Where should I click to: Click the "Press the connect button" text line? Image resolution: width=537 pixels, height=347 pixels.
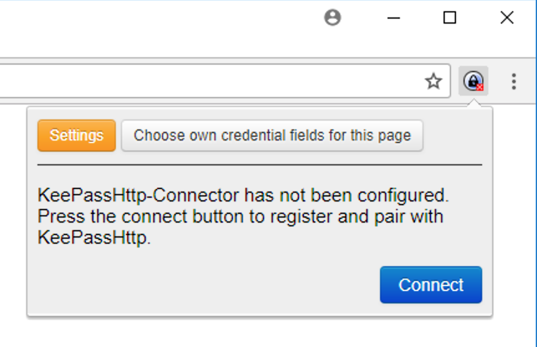click(240, 216)
